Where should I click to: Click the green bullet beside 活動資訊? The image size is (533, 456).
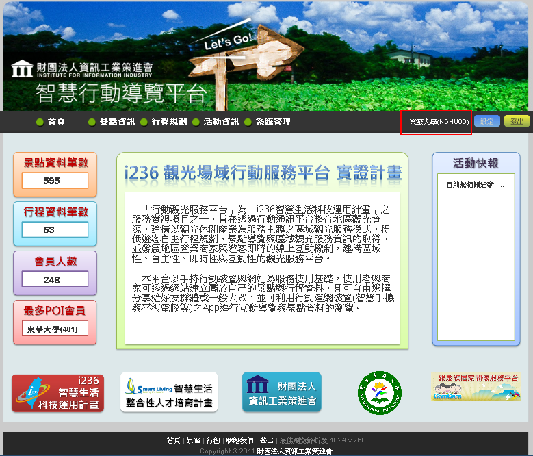click(x=196, y=122)
